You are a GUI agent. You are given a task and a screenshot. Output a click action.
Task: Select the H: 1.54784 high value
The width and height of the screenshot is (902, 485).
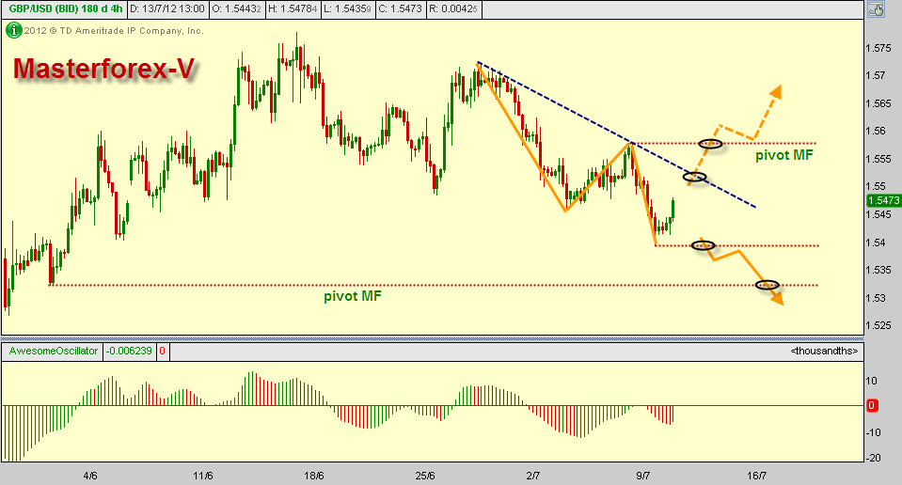pyautogui.click(x=293, y=9)
